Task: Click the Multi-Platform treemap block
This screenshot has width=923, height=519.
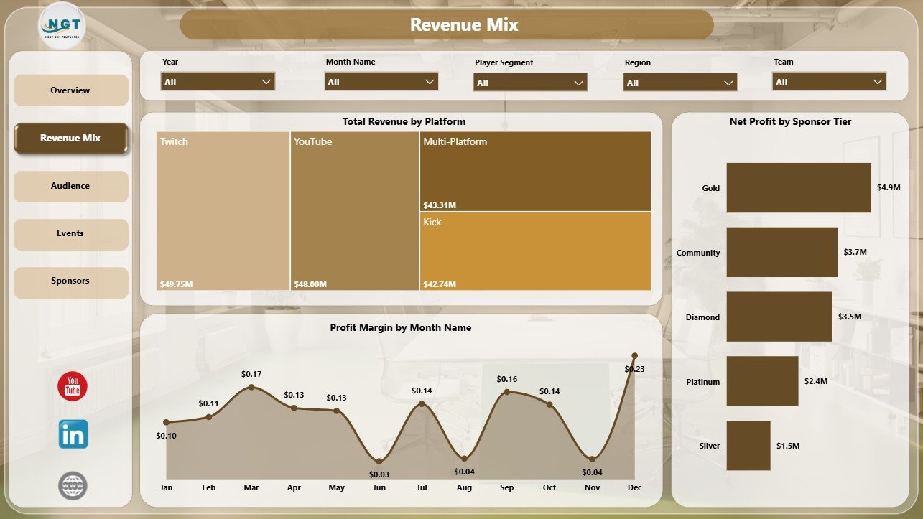Action: [536, 171]
